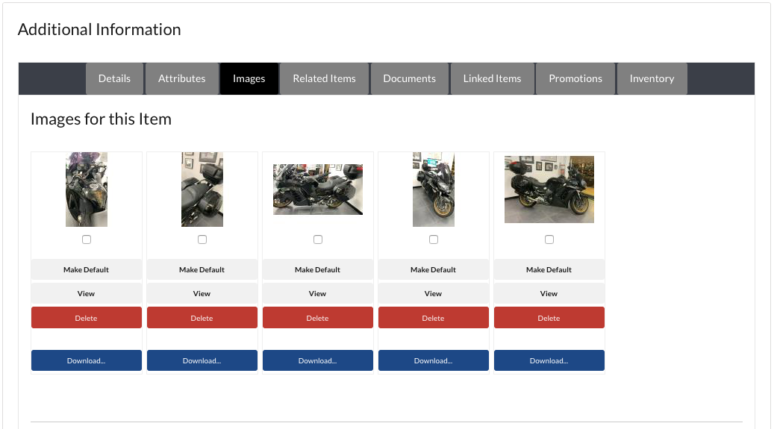Click View under the fifth image
The image size is (777, 429).
tap(549, 293)
